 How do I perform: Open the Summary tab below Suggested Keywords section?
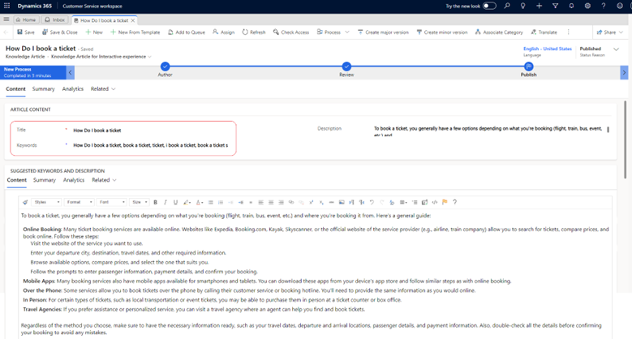pos(45,180)
